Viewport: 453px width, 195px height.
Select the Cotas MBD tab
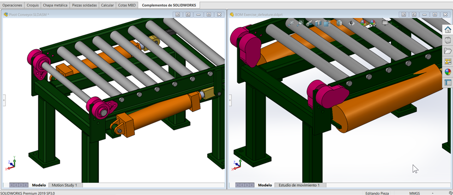[127, 5]
